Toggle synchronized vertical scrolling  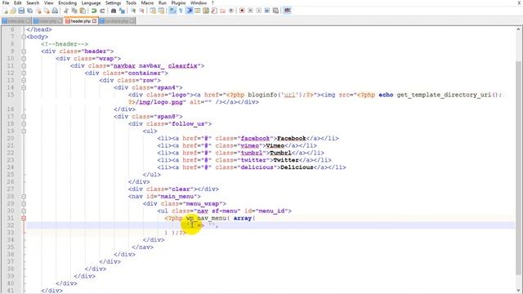point(153,11)
